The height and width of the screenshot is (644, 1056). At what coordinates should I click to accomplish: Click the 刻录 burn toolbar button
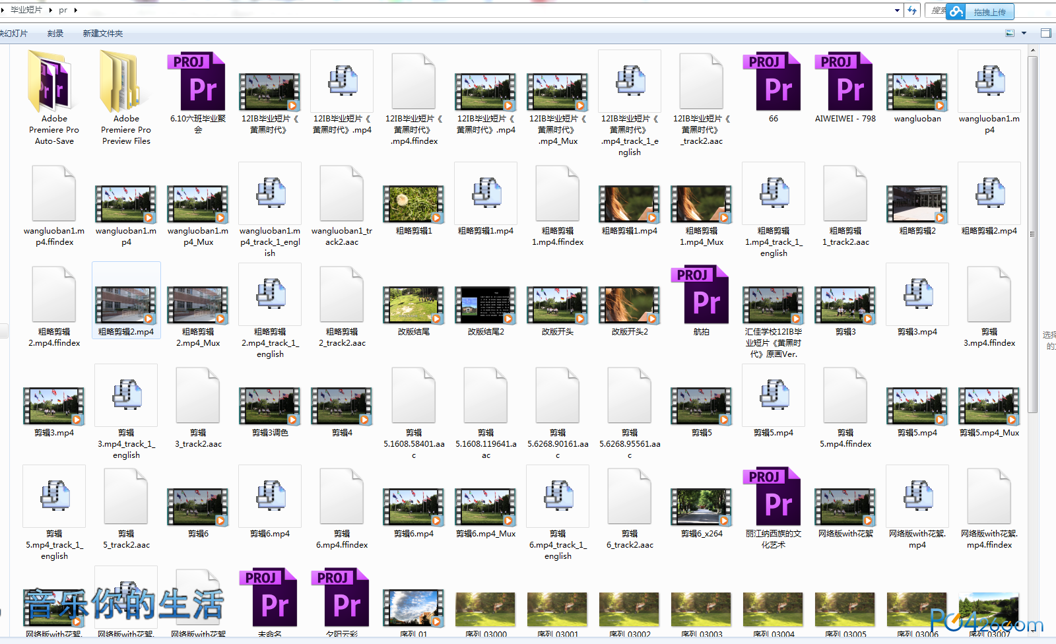tap(55, 34)
